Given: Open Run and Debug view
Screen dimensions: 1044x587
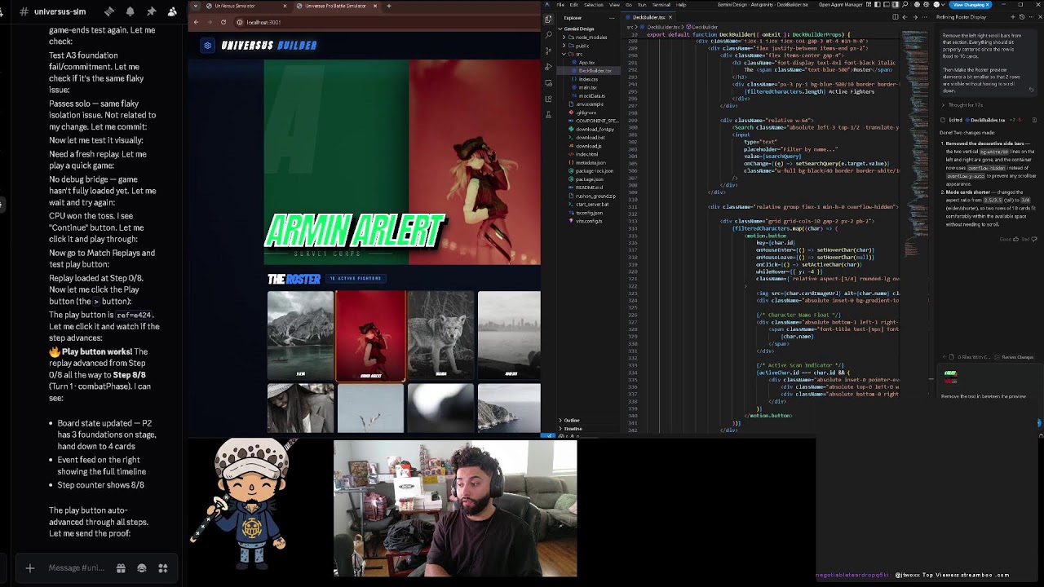Looking at the screenshot, I should [548, 66].
